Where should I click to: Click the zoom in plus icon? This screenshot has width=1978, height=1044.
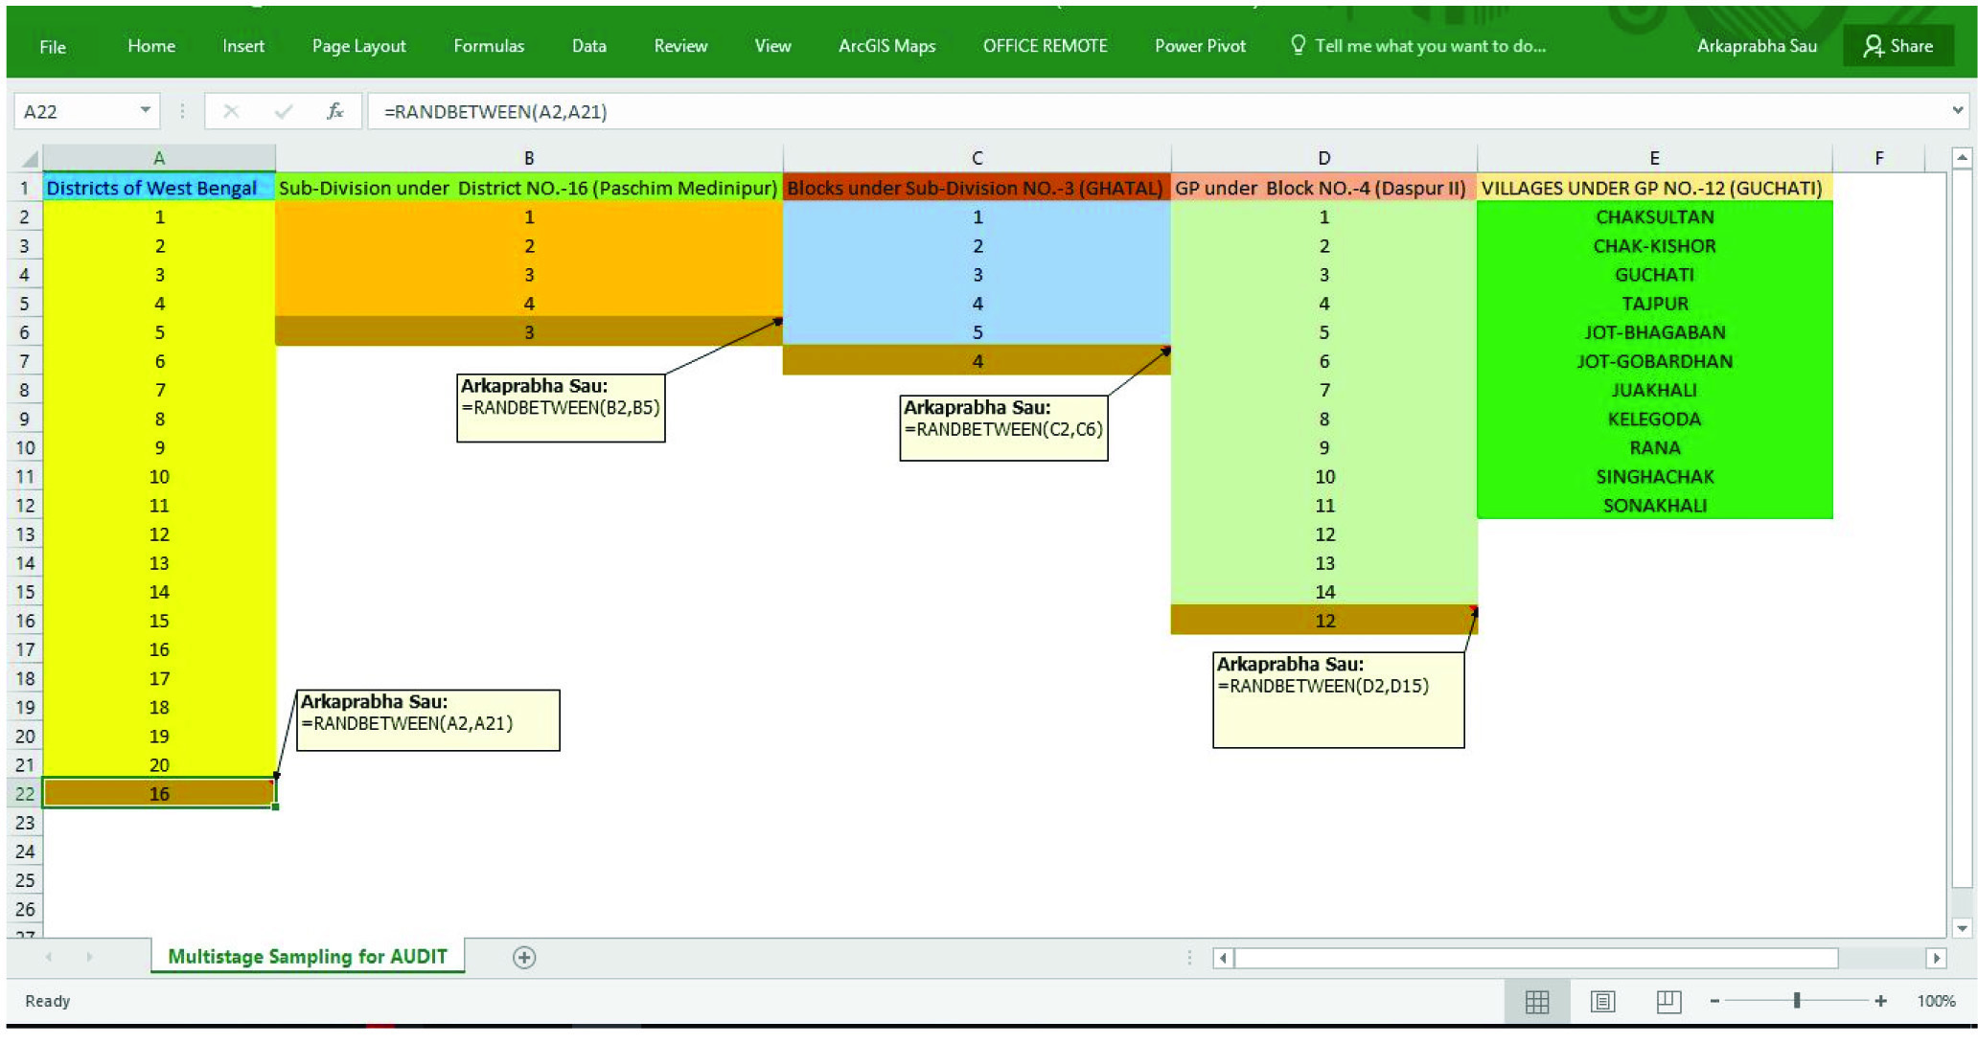click(1880, 1001)
